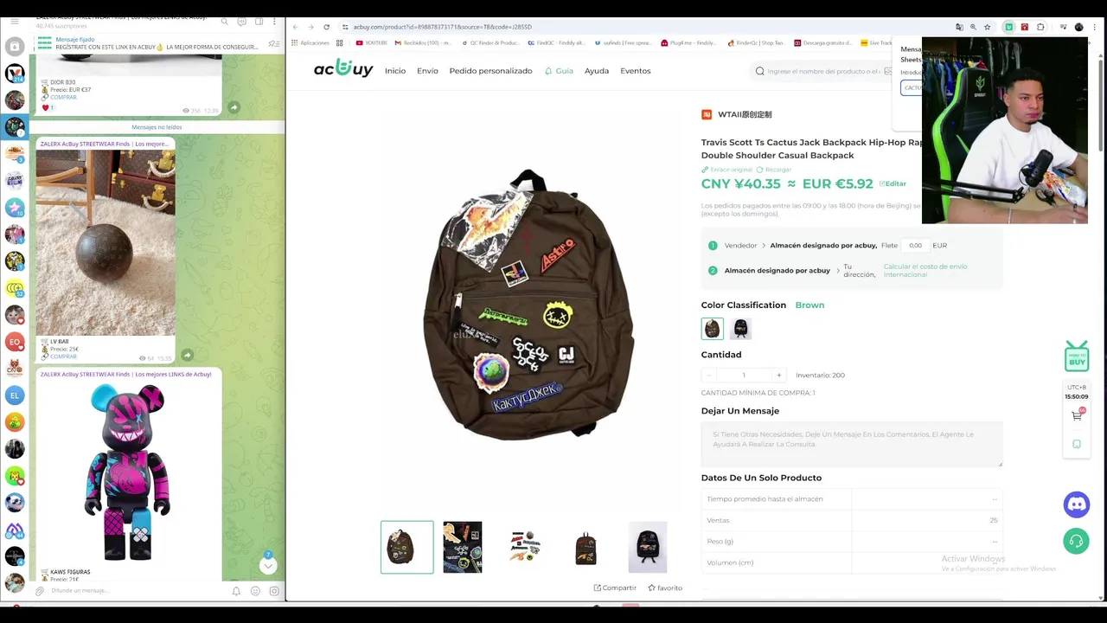Open the Envío menu item
Viewport: 1107px width, 623px height.
(427, 71)
